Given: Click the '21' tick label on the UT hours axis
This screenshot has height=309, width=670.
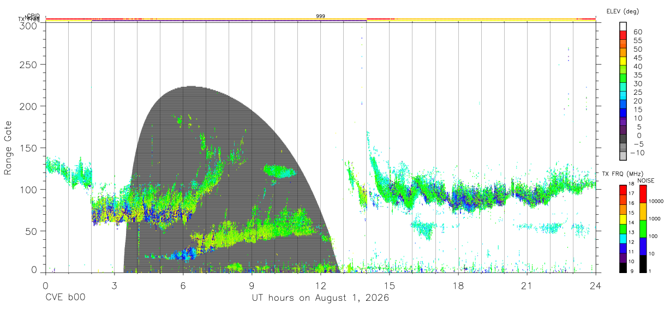Looking at the screenshot, I should [527, 286].
